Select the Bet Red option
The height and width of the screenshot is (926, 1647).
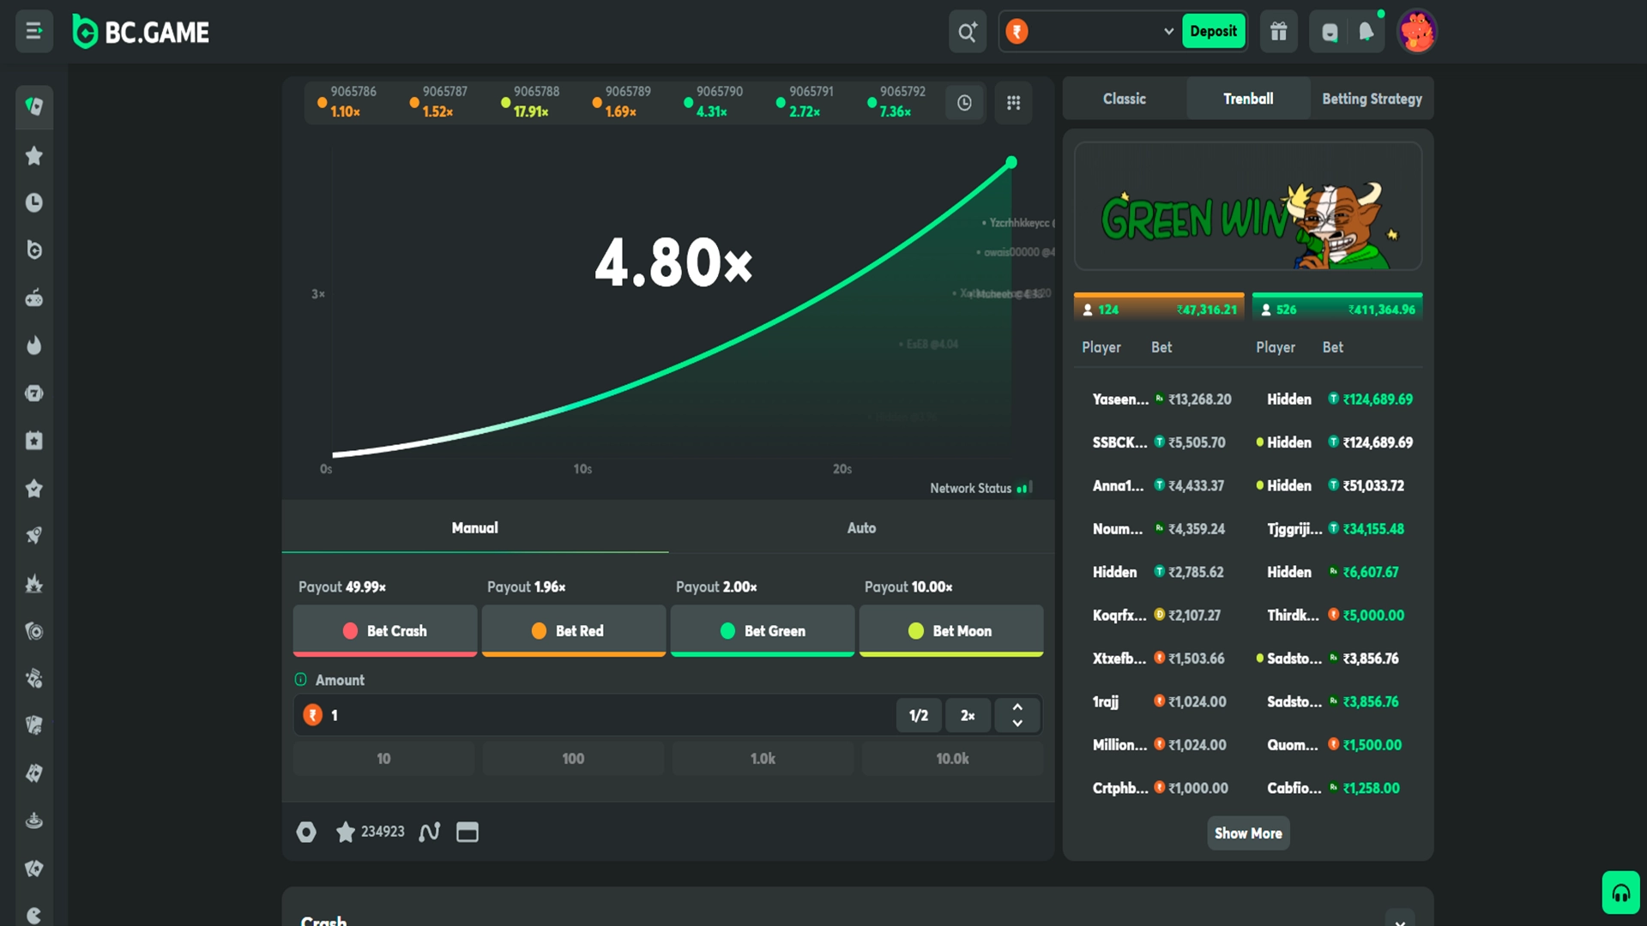573,631
